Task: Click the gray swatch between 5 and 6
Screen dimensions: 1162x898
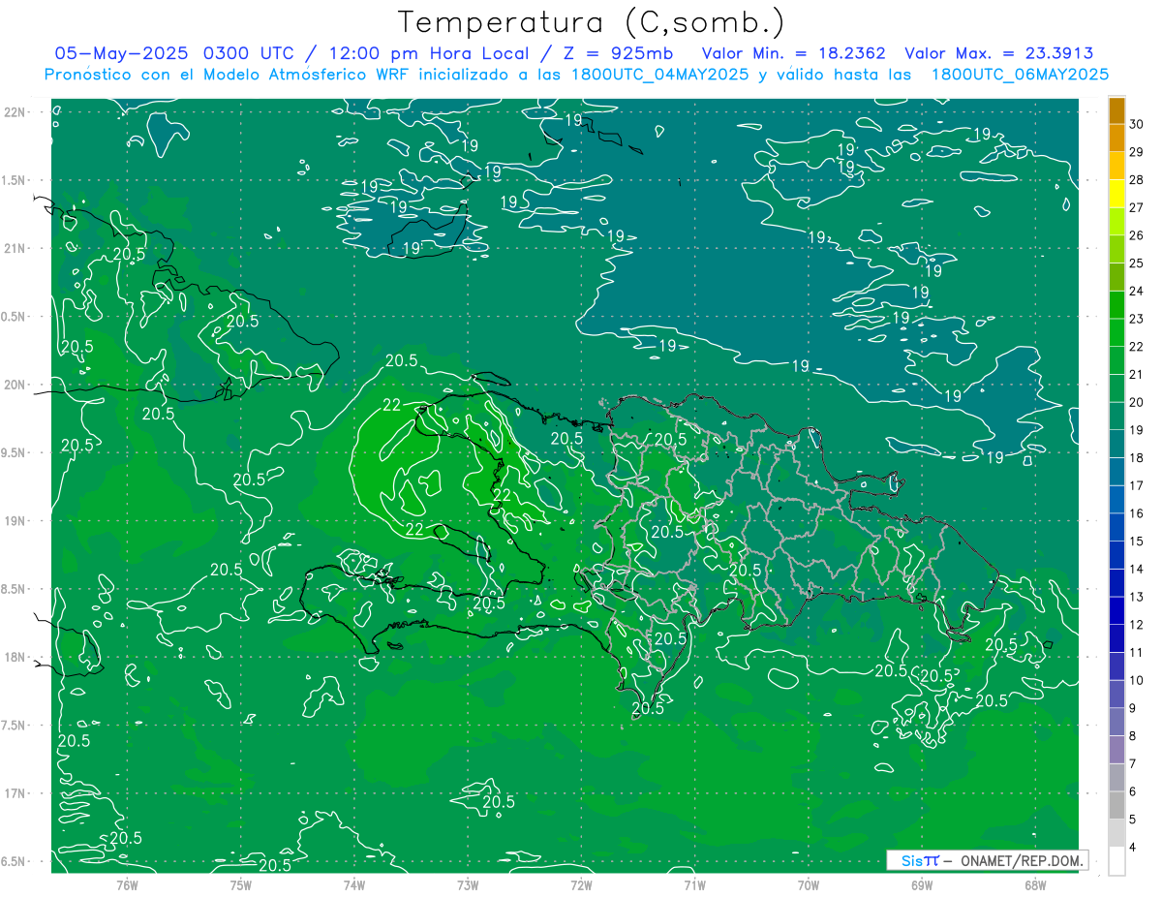Action: click(1116, 805)
